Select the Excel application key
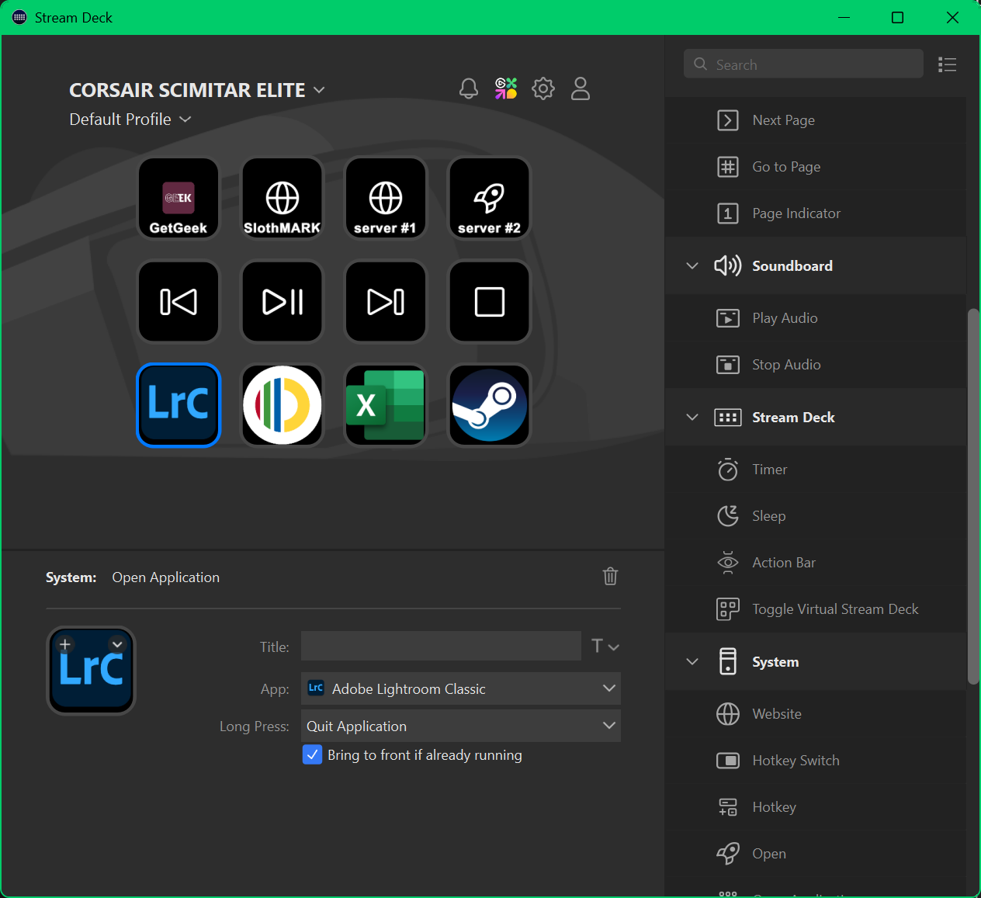 pyautogui.click(x=386, y=405)
